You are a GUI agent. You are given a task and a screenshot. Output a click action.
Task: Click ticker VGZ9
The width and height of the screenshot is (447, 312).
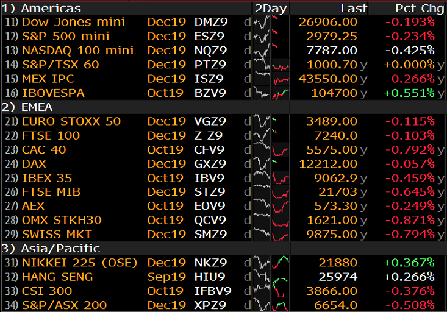click(x=210, y=121)
